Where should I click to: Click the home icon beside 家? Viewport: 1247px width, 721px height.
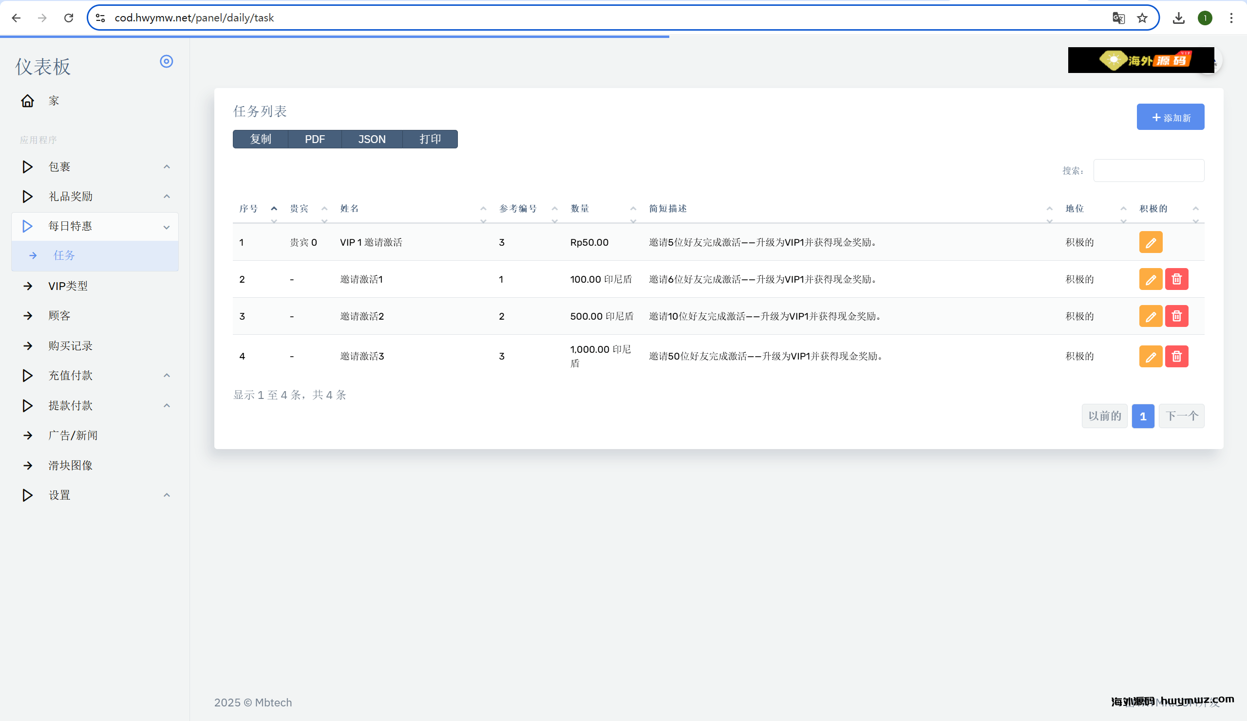click(x=28, y=101)
